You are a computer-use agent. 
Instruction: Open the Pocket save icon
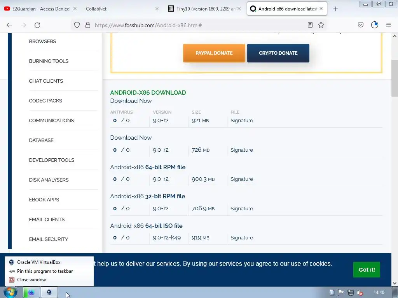pos(361,25)
